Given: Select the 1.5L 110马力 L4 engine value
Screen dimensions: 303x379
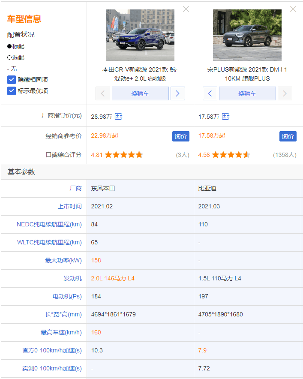Looking at the screenshot, I should 219,278.
